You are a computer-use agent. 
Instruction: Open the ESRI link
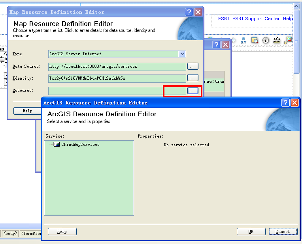point(223,19)
